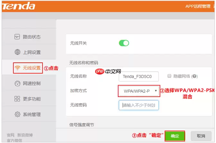Image resolution: width=216 pixels, height=143 pixels.
Task: Expand the 加密方式 dropdown
Action: click(x=139, y=91)
